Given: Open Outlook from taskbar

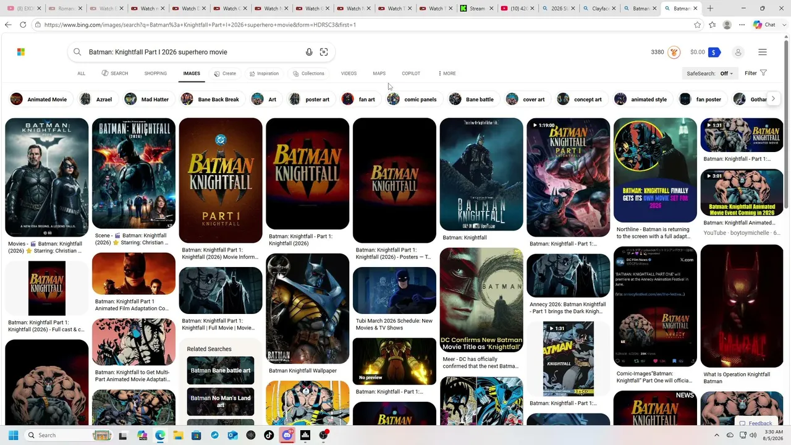Looking at the screenshot, I should click(232, 435).
